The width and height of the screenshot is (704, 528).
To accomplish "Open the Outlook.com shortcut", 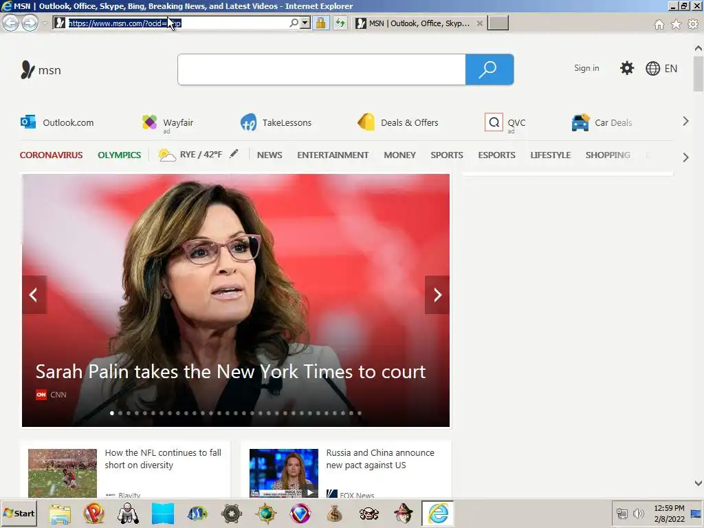I will [57, 122].
